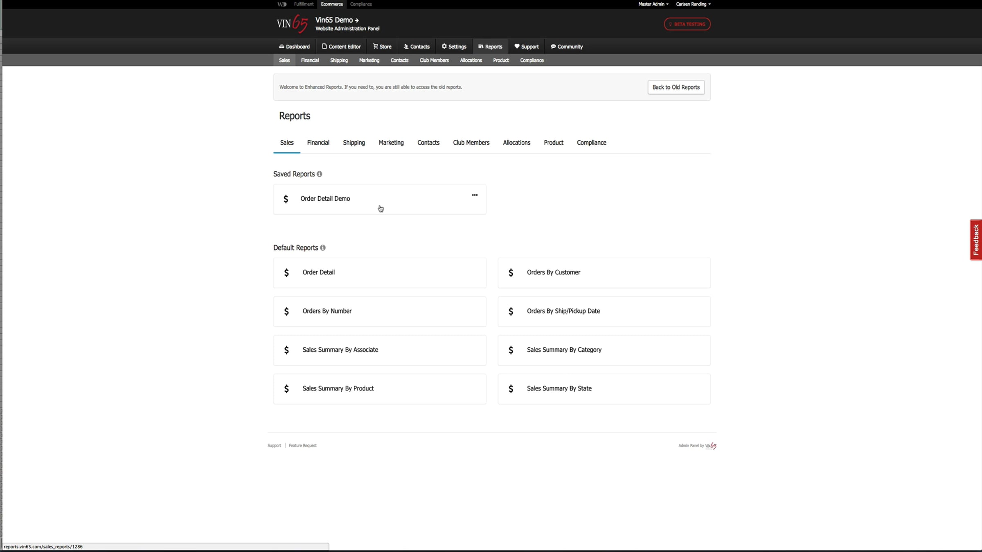Click the Vin65 logo in header
Image resolution: width=982 pixels, height=552 pixels.
click(x=292, y=24)
